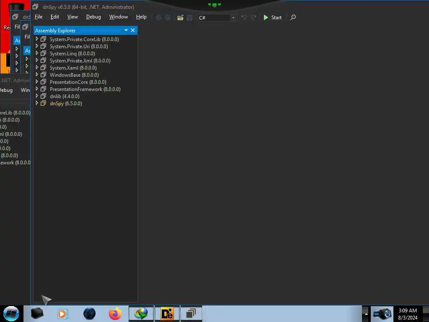
Task: Select System.Private.Uri (8.0.0.0) text
Action: click(x=79, y=46)
